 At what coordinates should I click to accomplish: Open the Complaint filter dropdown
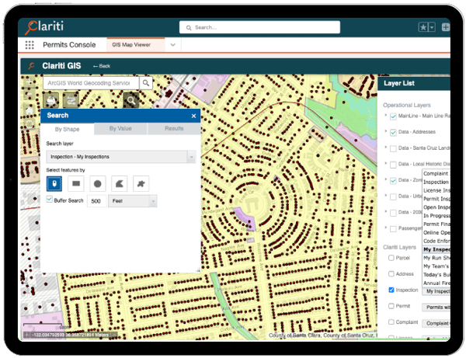coord(436,323)
